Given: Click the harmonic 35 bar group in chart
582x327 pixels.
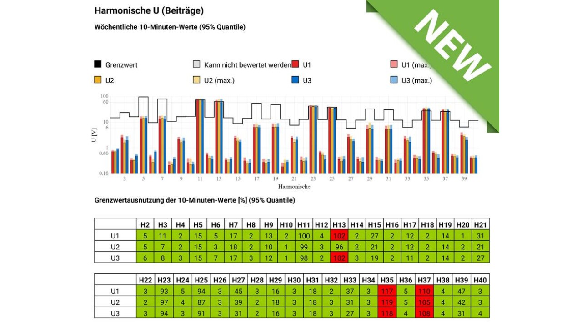Looking at the screenshot, I should (x=426, y=141).
